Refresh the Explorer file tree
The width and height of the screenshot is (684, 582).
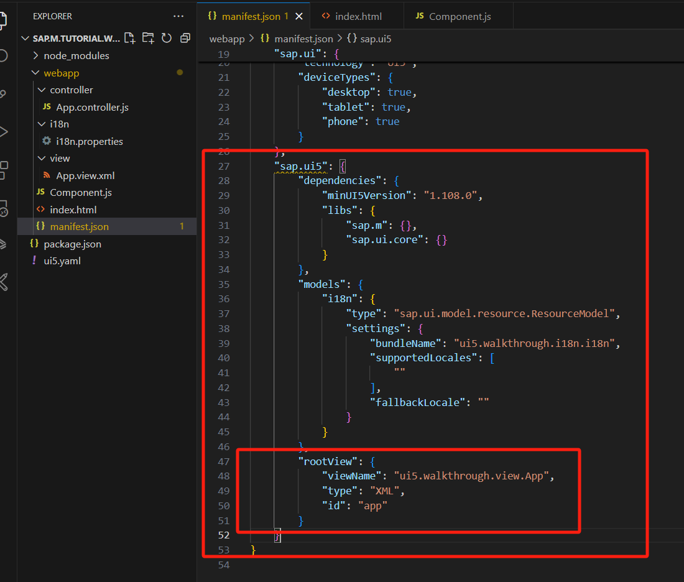pos(166,38)
